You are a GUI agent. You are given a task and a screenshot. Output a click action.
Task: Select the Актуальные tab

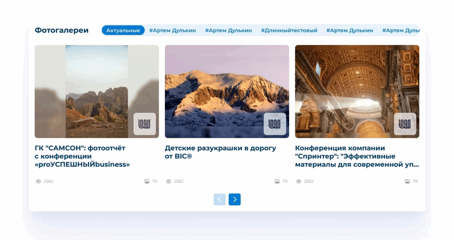(123, 30)
